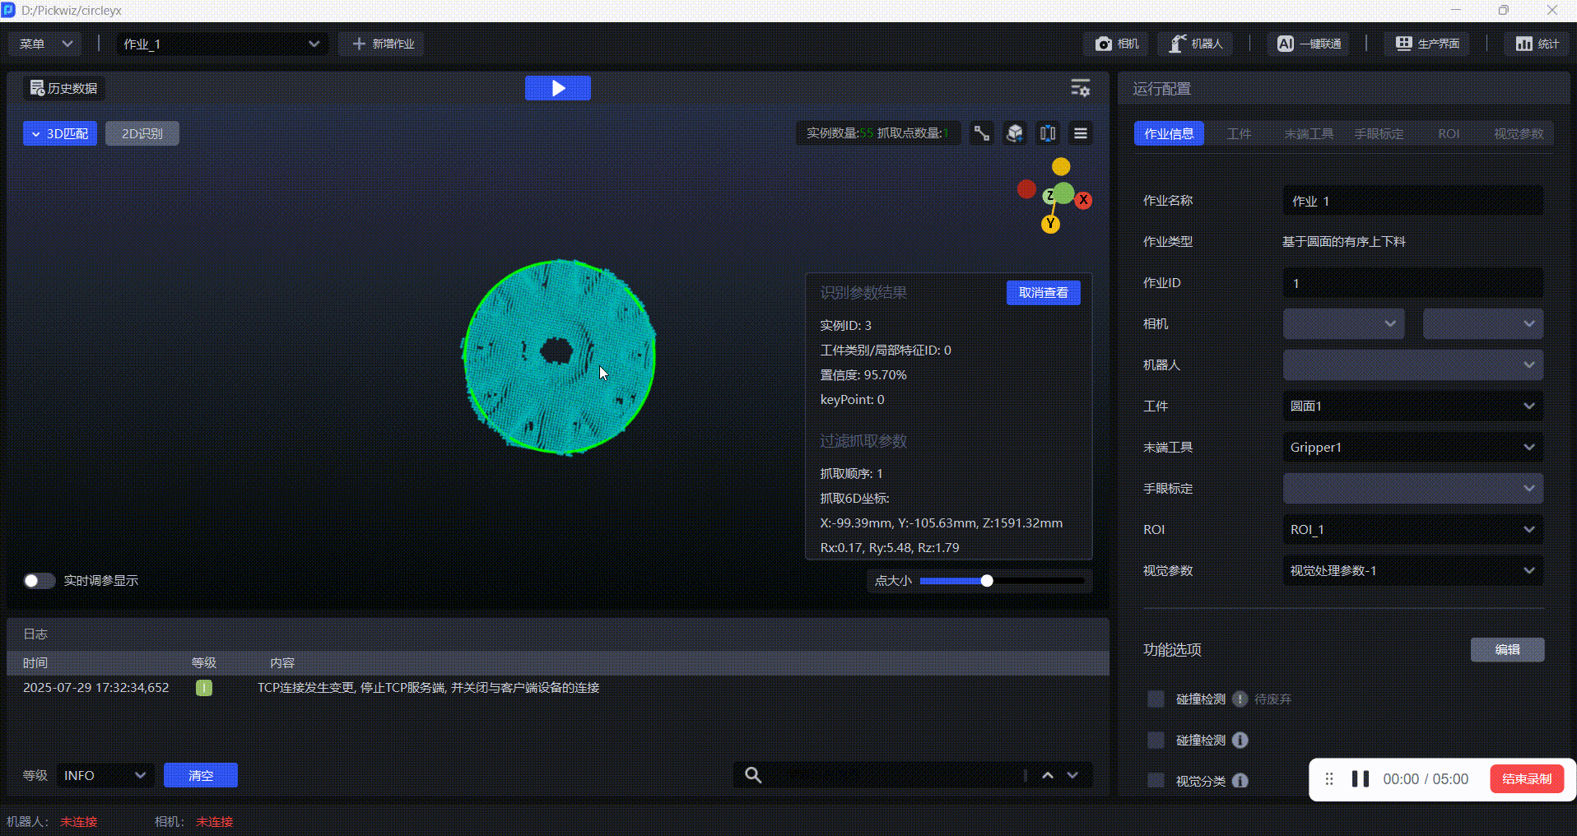The width and height of the screenshot is (1577, 836).
Task: Switch to the 2D识别 tab
Action: [x=142, y=133]
